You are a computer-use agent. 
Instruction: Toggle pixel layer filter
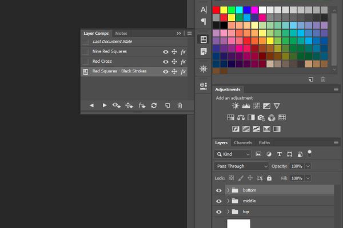[258, 154]
